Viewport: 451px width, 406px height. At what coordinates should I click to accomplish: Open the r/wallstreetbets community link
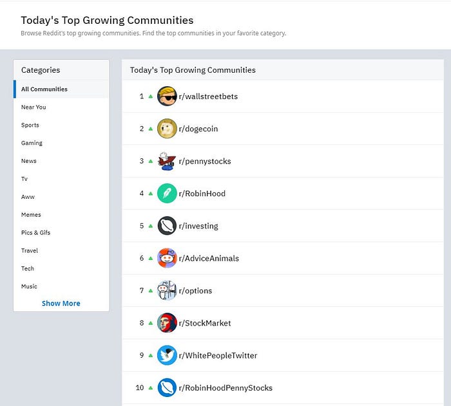click(x=208, y=97)
